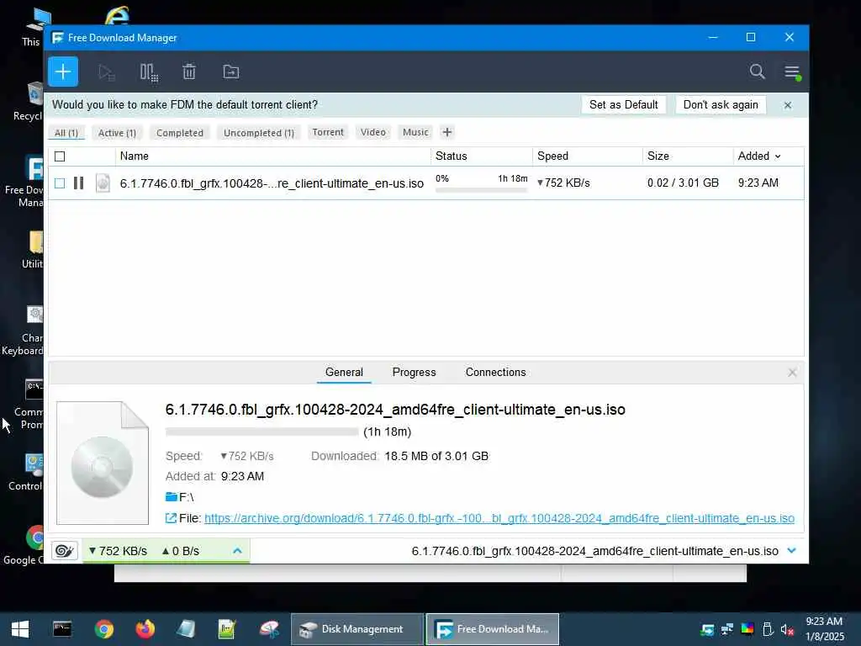
Task: Click the network tray icon
Action: tap(727, 629)
